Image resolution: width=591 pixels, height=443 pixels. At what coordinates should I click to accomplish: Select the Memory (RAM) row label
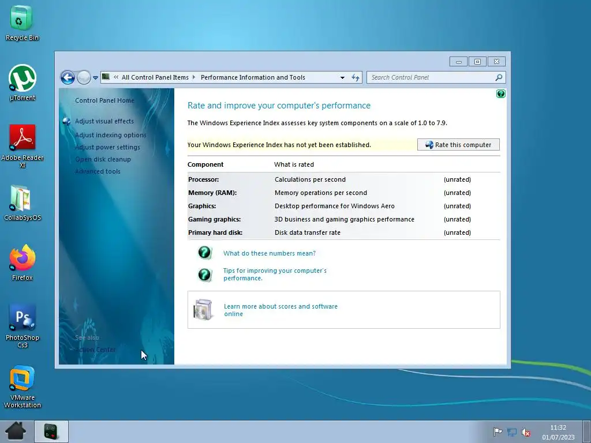pos(212,193)
